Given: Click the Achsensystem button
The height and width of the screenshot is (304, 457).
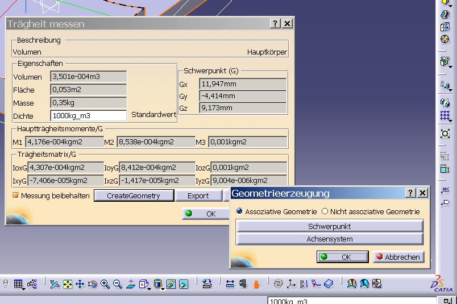Looking at the screenshot, I should click(329, 239).
